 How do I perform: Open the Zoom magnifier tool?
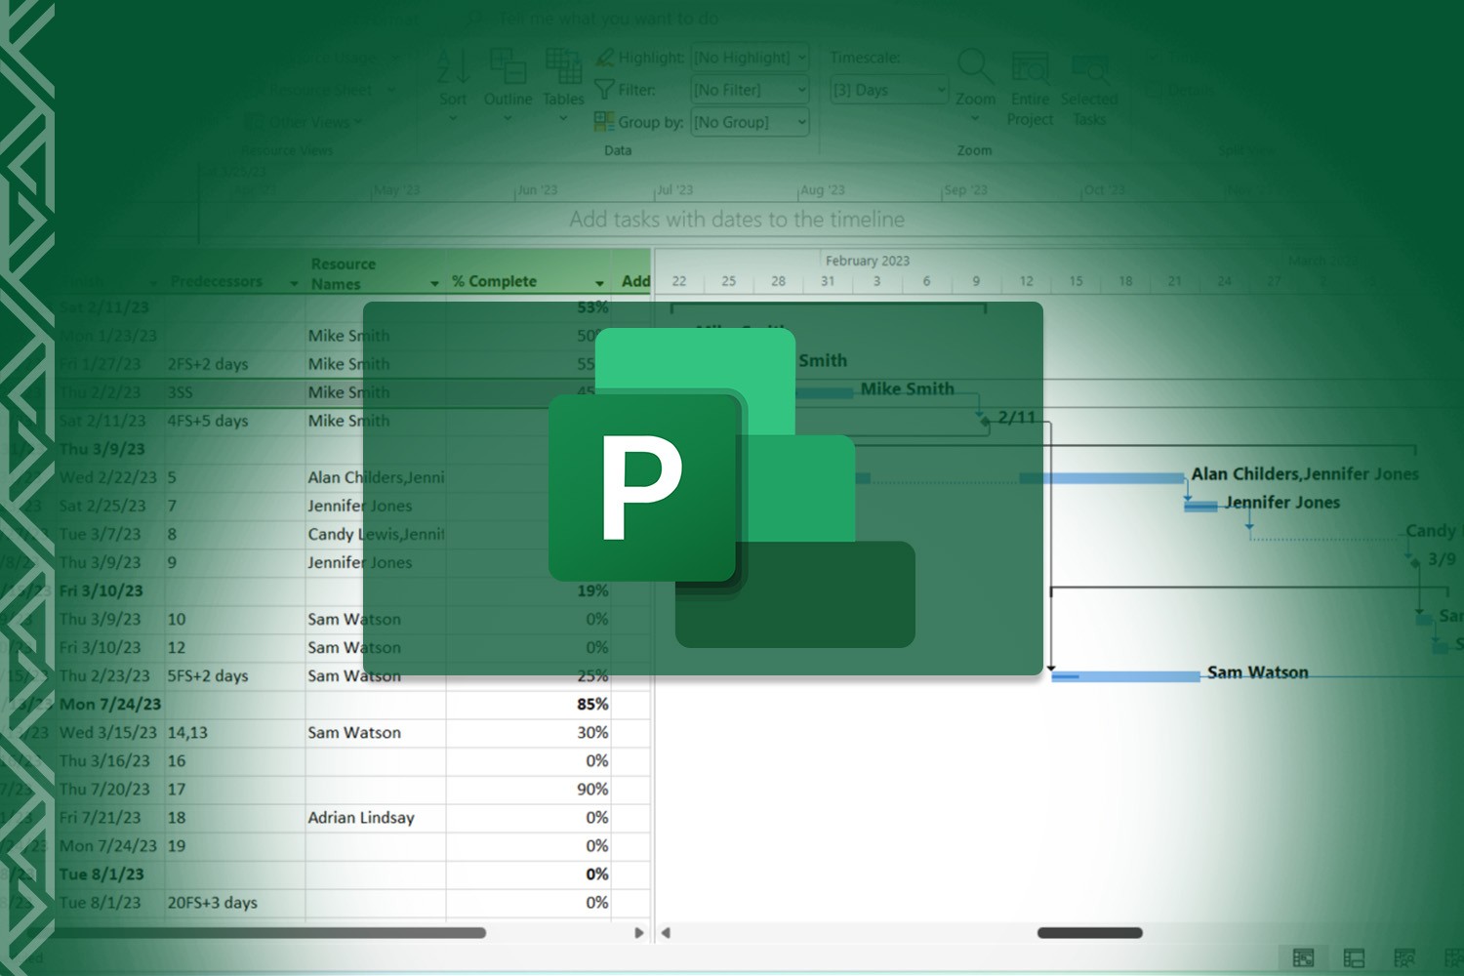coord(975,82)
